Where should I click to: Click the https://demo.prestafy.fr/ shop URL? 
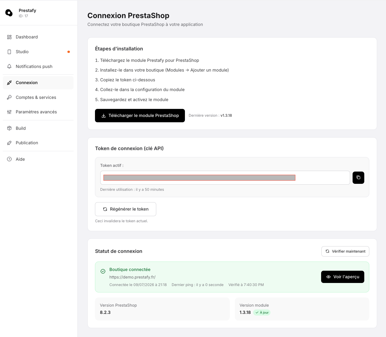click(133, 277)
